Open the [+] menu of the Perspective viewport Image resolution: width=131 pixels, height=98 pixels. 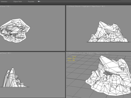tap(68, 53)
